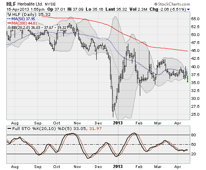The height and width of the screenshot is (170, 206).
Task: Click the Nov label under the price chart
Action: coord(77,123)
